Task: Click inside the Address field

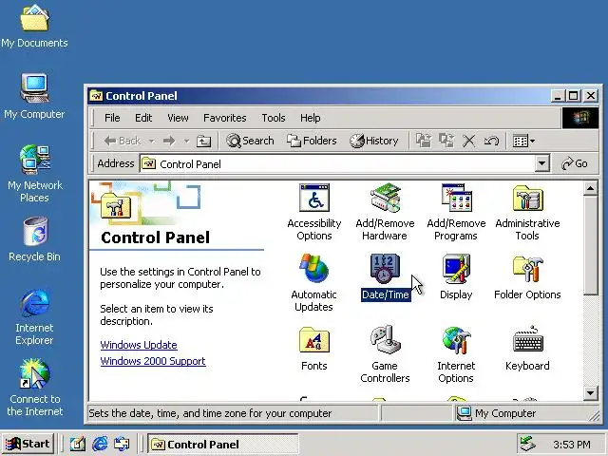Action: click(x=337, y=164)
